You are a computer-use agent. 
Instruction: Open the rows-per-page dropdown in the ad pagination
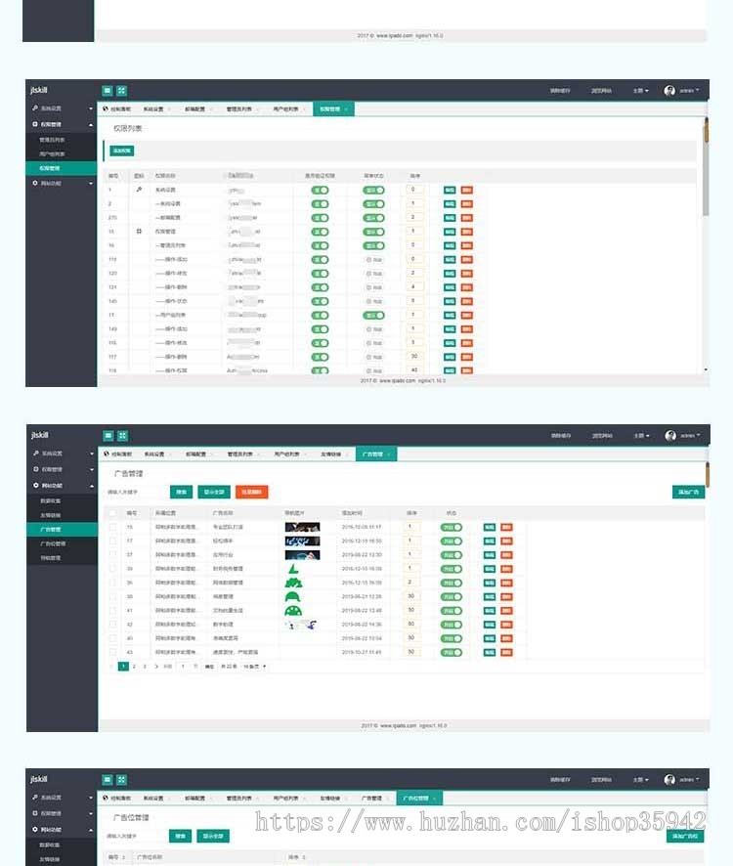click(255, 667)
